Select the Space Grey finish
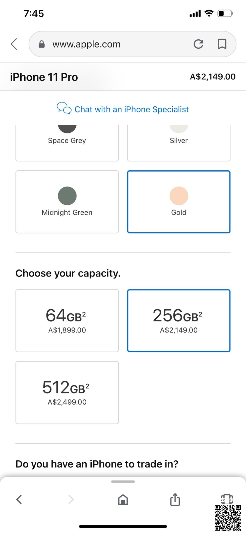The width and height of the screenshot is (246, 533). coord(67,142)
